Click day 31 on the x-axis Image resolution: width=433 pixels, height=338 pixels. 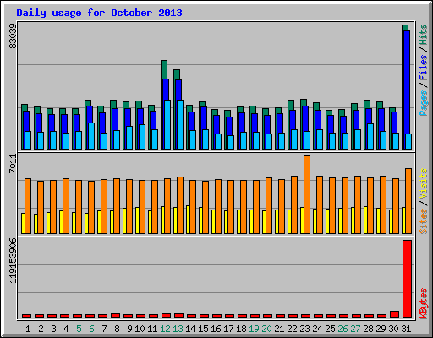pos(406,329)
